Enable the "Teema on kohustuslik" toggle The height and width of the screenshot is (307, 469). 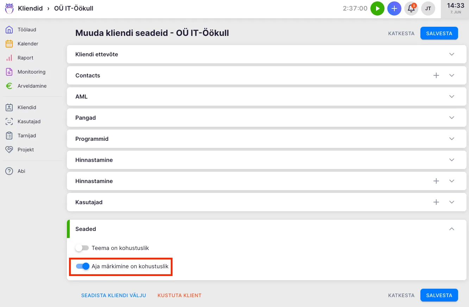(82, 248)
